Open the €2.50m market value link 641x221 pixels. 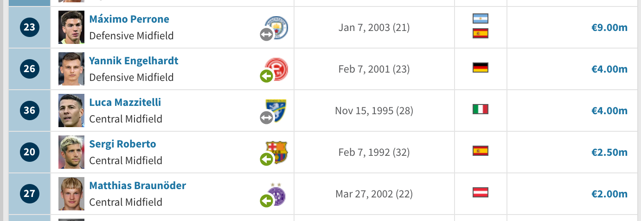click(x=609, y=152)
